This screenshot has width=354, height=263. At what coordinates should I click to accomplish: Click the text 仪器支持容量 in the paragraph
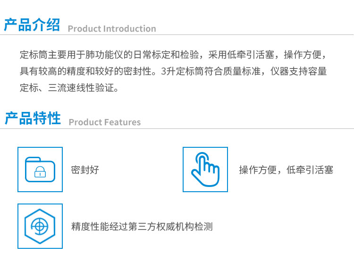click(298, 71)
